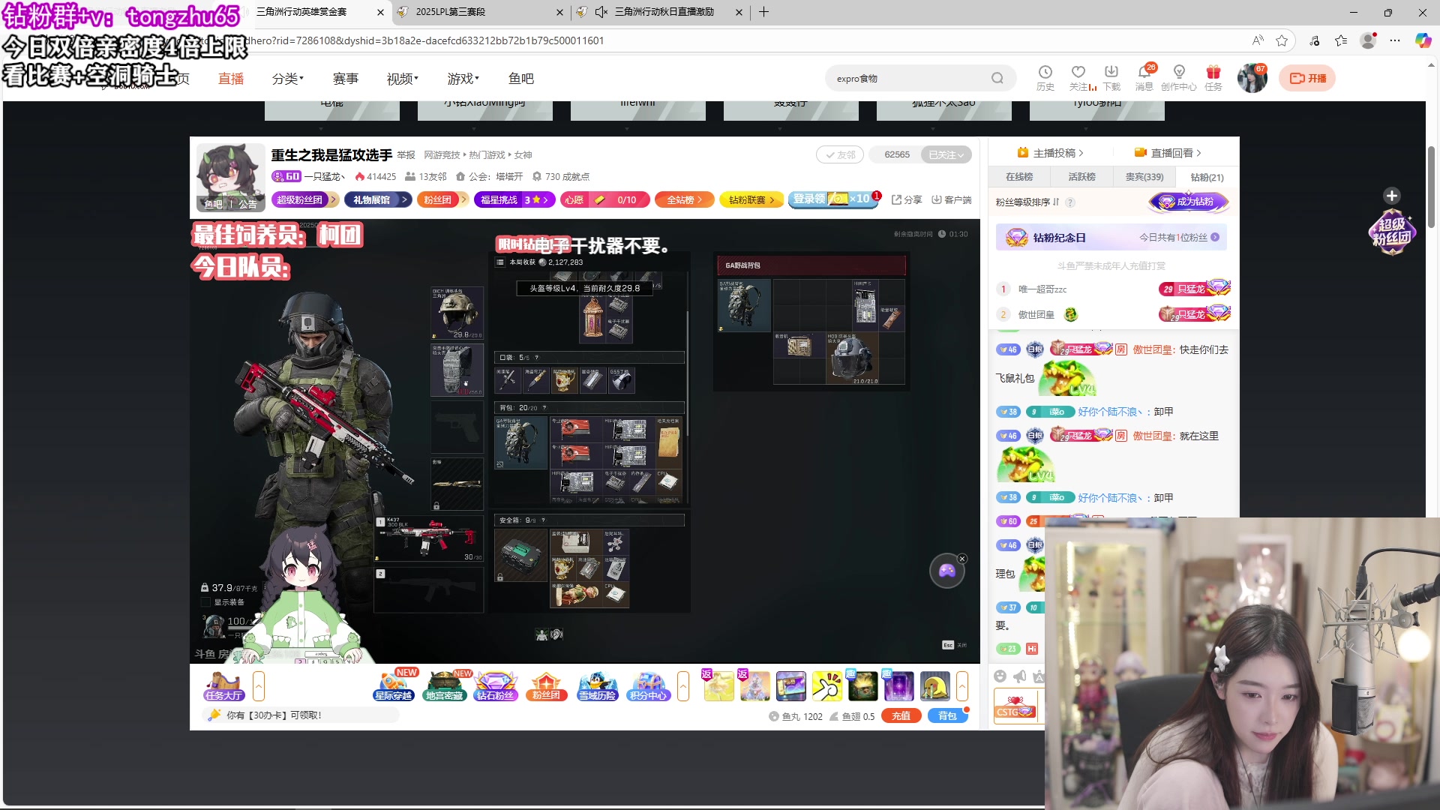Select the yellow helmet gift icon
Image resolution: width=1440 pixels, height=810 pixels.
coord(934,686)
